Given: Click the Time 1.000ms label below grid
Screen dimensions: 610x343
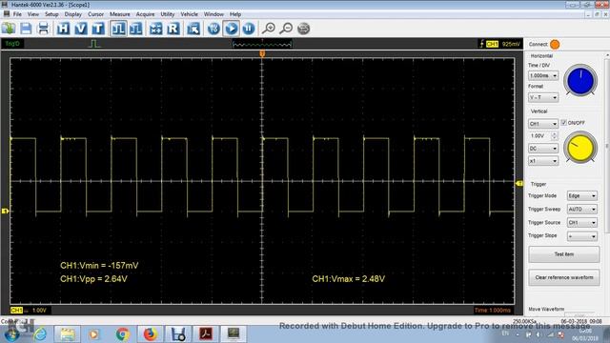Looking at the screenshot, I should tap(492, 310).
